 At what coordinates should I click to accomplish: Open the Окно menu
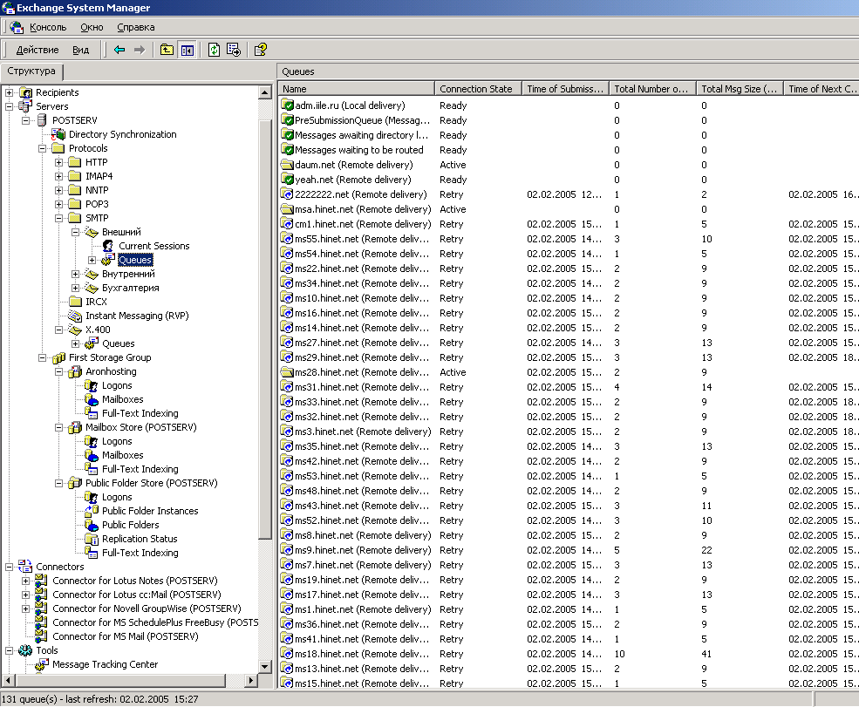point(92,27)
